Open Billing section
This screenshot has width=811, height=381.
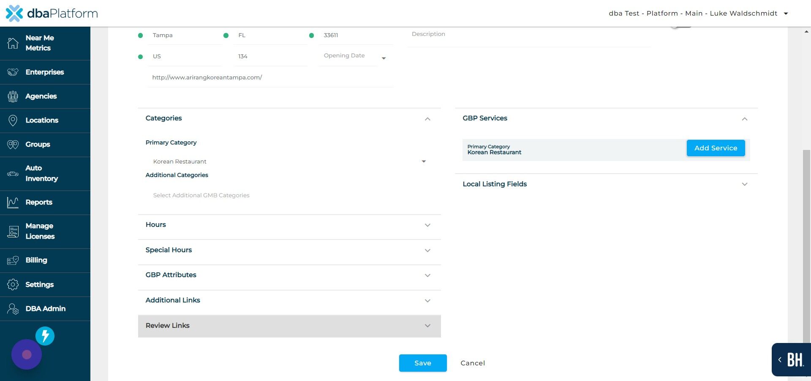(45, 260)
